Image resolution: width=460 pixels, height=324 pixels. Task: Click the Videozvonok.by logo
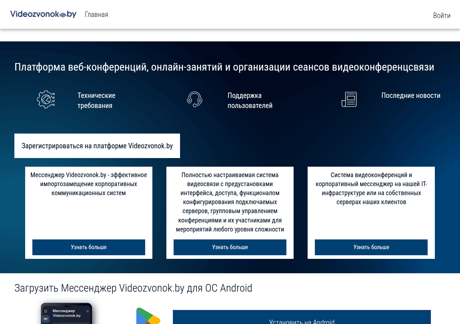(x=43, y=14)
